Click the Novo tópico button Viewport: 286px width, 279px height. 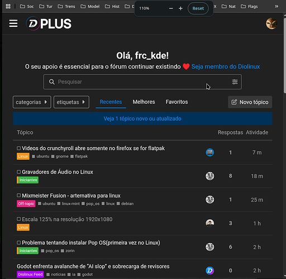[250, 102]
